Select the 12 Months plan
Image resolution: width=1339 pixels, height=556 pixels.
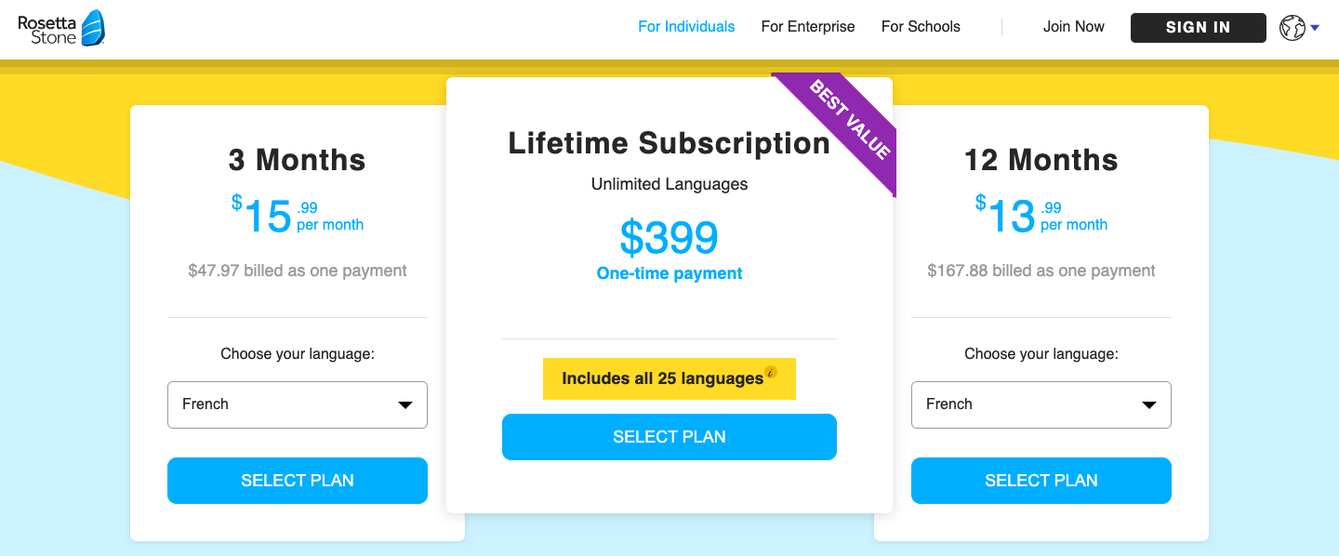click(1041, 481)
